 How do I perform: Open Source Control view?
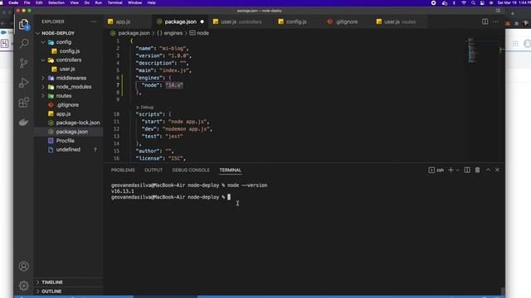click(24, 63)
